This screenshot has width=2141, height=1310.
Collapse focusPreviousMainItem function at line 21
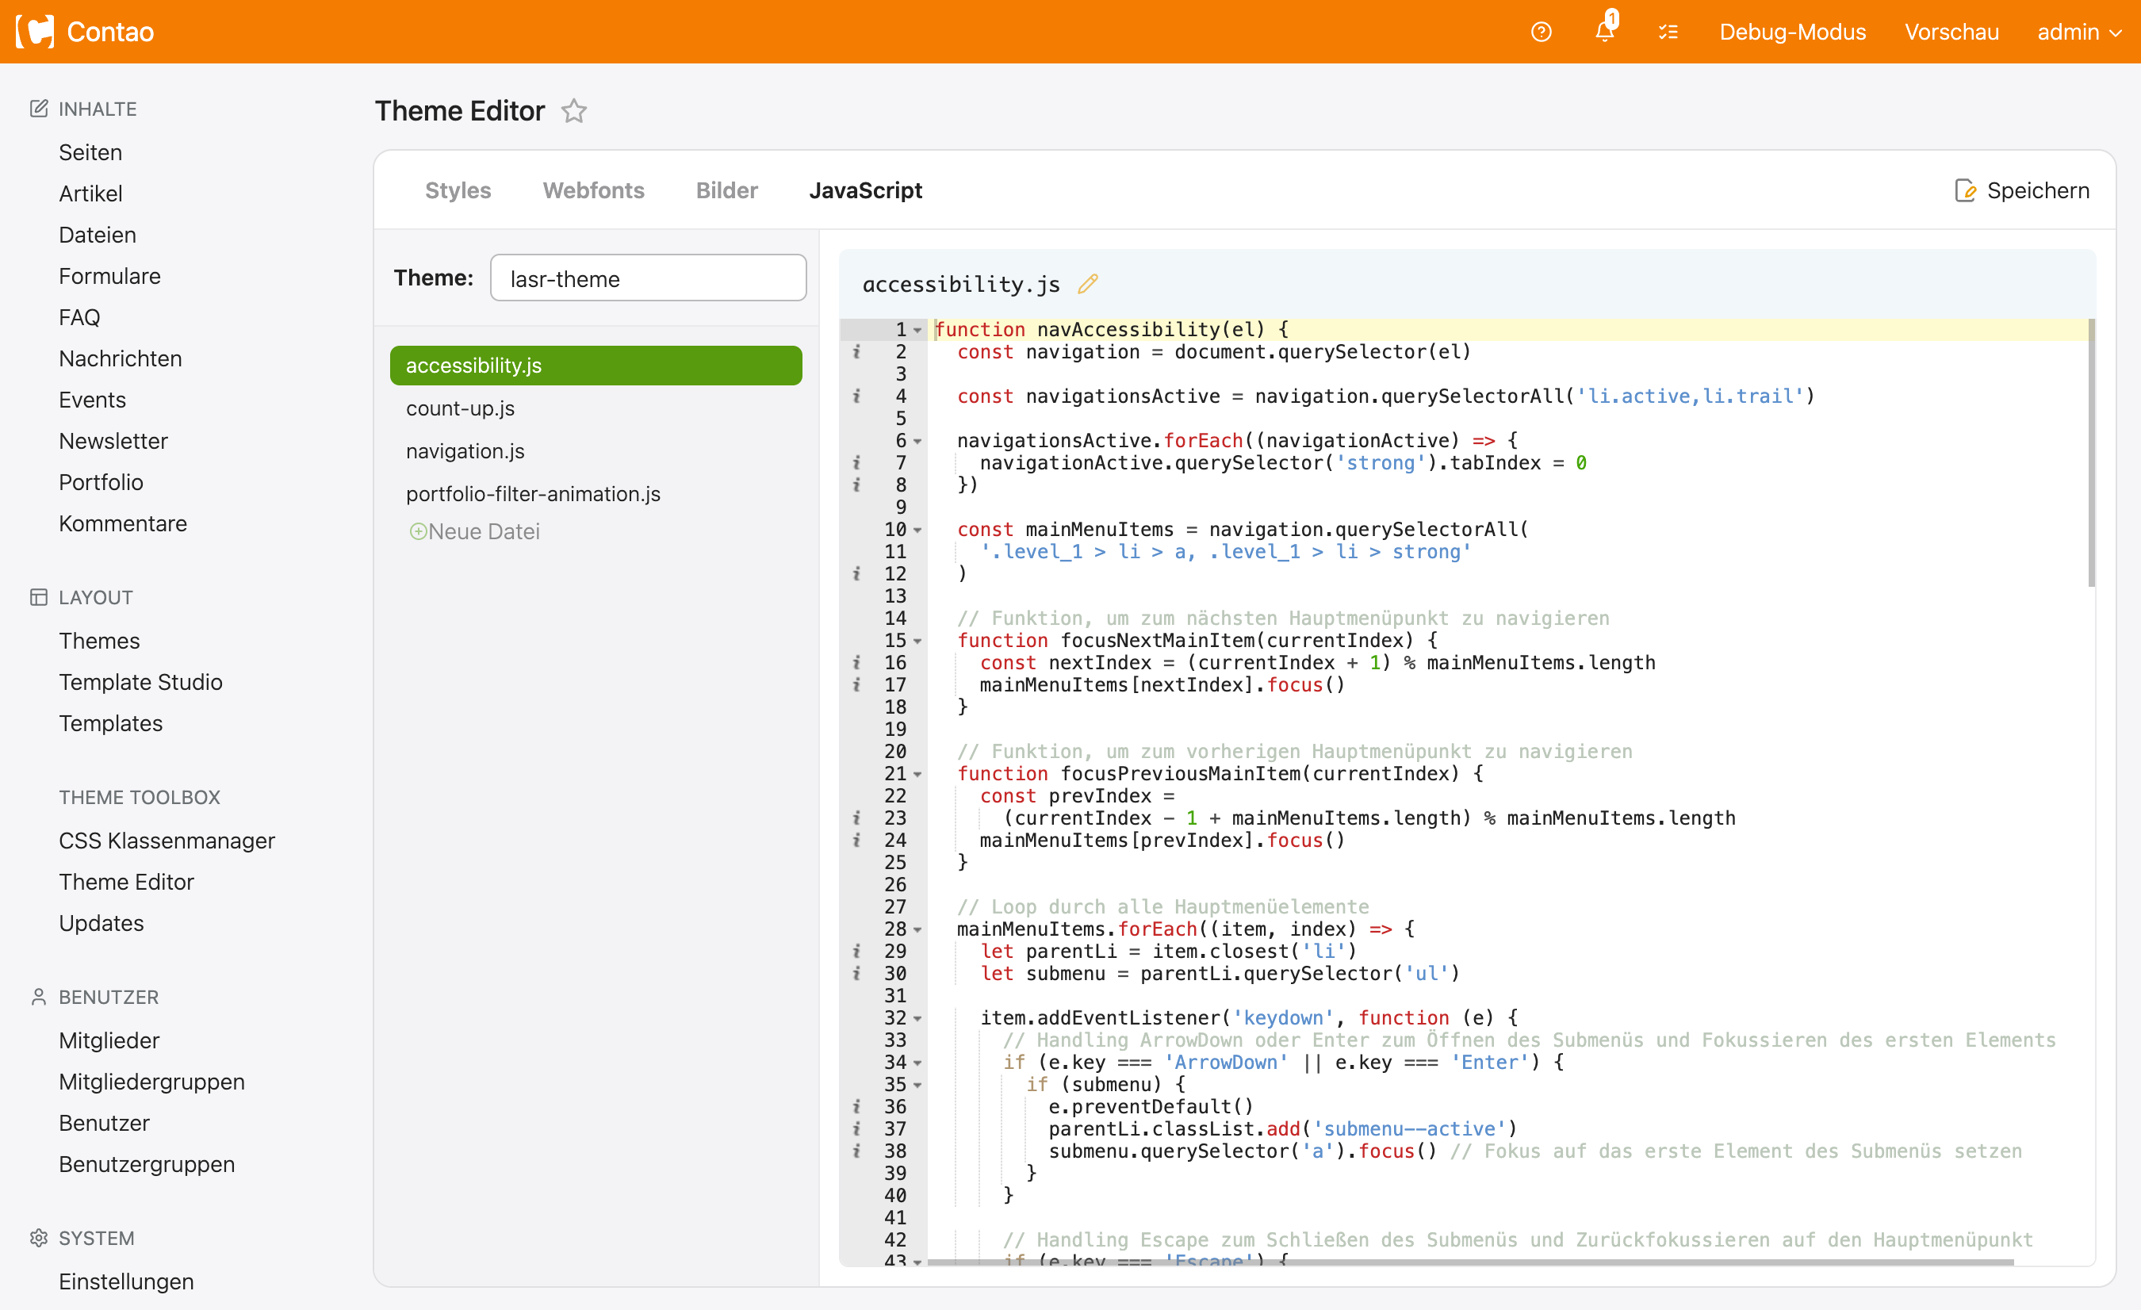click(917, 774)
